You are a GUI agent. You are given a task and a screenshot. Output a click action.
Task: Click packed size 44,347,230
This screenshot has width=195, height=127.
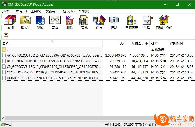[140, 78]
